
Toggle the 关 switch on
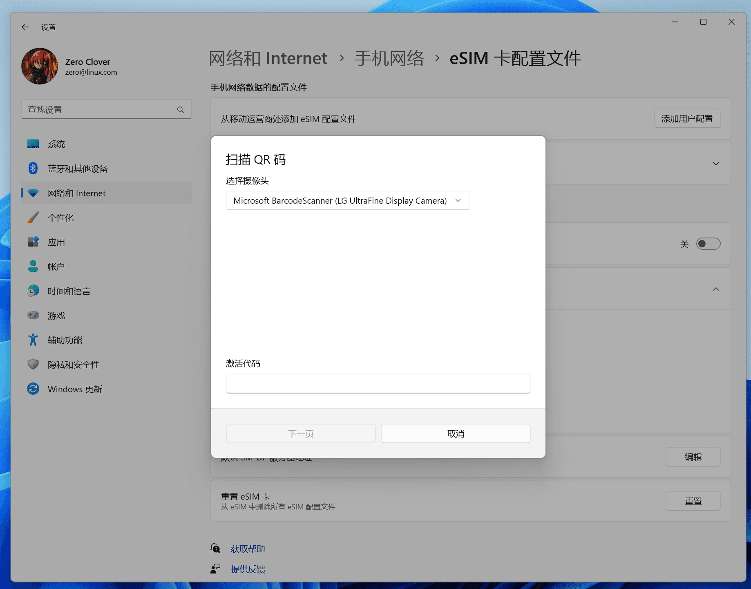pos(708,244)
